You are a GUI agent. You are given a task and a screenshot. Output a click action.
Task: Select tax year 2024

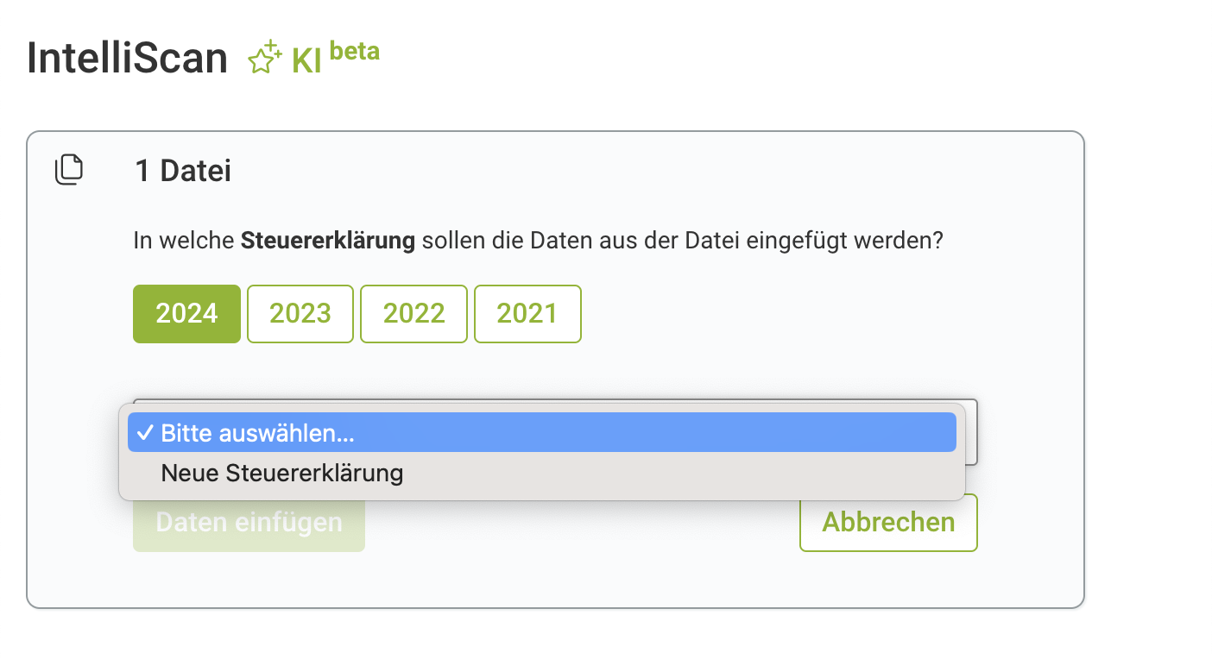pyautogui.click(x=186, y=314)
